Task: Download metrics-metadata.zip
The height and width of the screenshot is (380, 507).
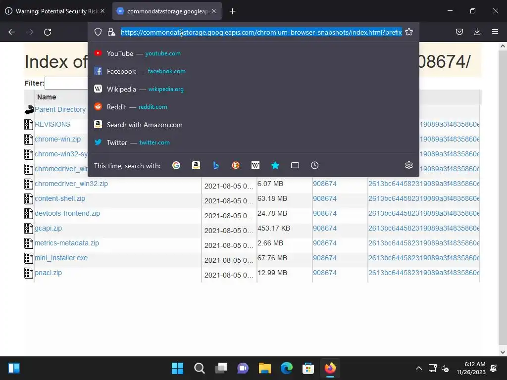Action: click(x=67, y=243)
